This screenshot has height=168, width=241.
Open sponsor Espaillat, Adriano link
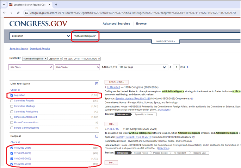[x=133, y=99]
